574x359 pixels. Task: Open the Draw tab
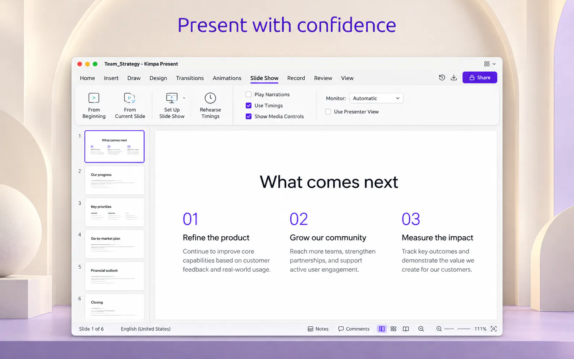134,78
